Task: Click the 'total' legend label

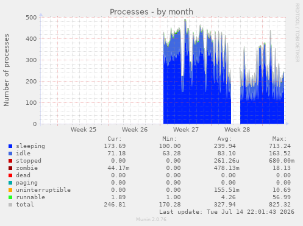Action: click(x=25, y=205)
